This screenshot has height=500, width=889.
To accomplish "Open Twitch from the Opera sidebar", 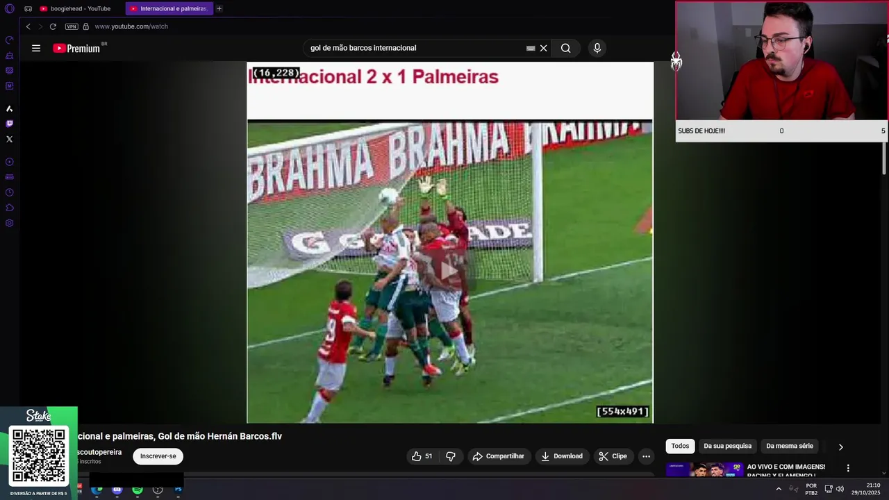I will click(x=10, y=124).
